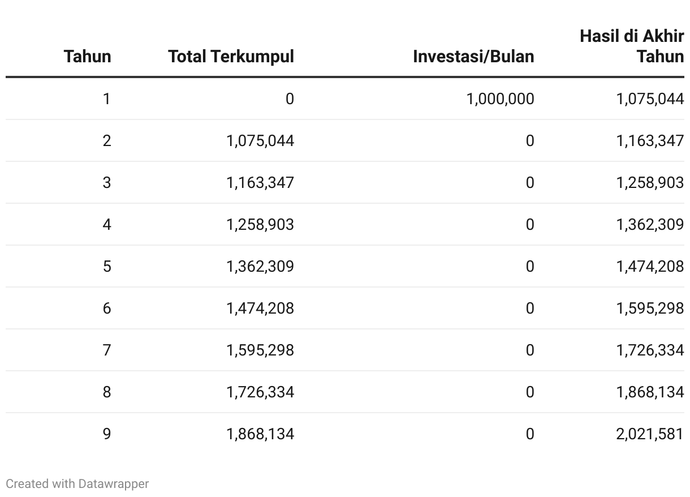Screen dimensions: 690x497
Task: Select 1,075,044 in the Total Terkumpul column
Action: [260, 141]
